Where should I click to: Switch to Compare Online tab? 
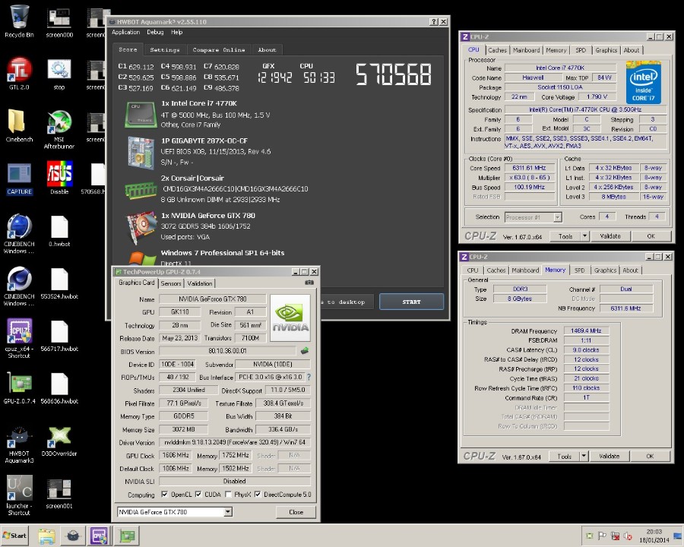[219, 49]
